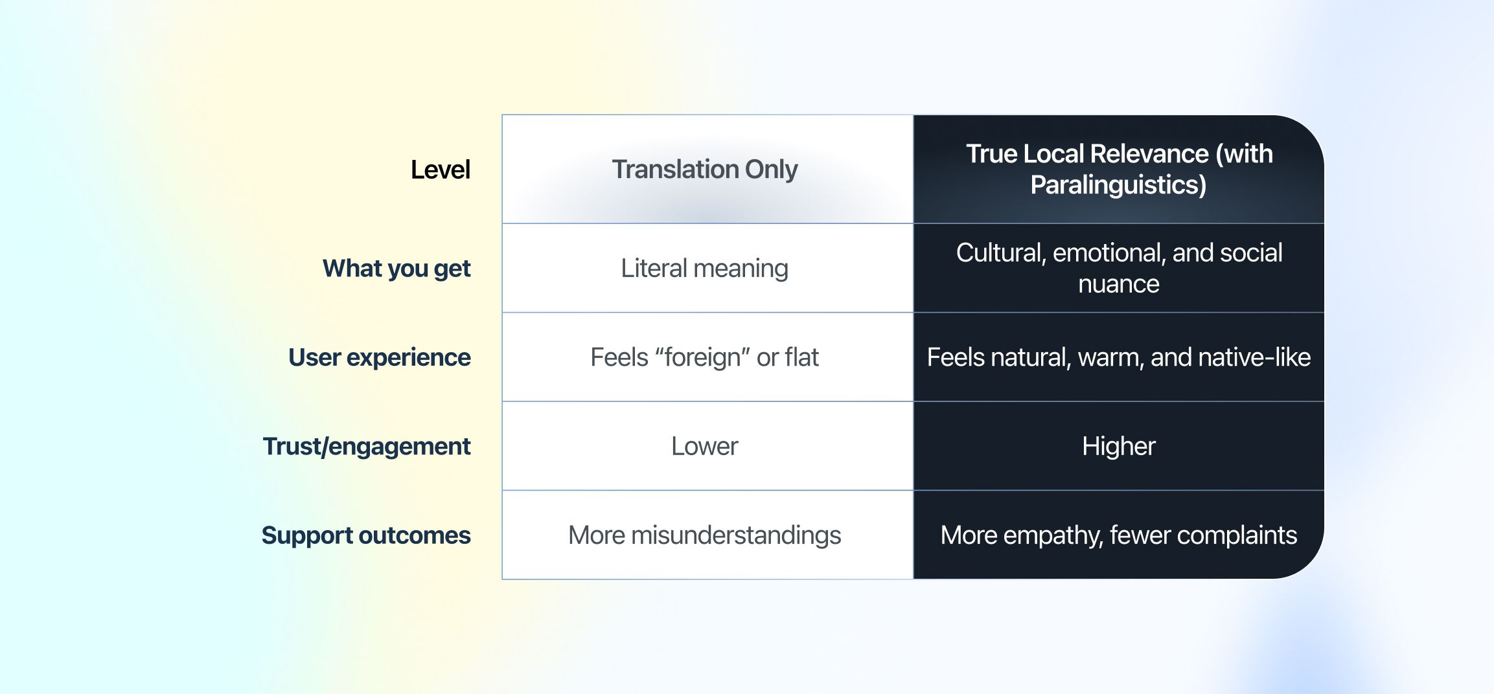The width and height of the screenshot is (1494, 694).
Task: Click the Translation Only column header
Action: (x=705, y=170)
